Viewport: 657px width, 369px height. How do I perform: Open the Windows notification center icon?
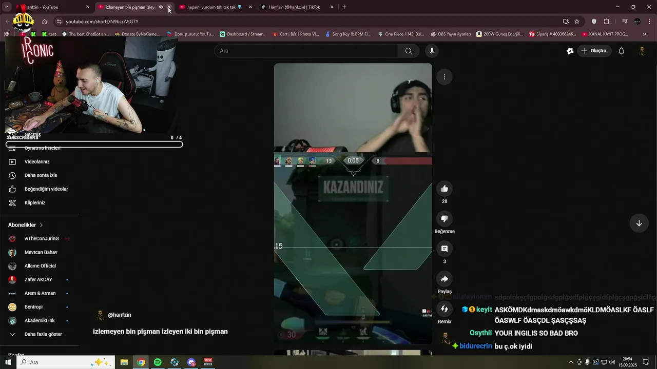click(x=646, y=362)
